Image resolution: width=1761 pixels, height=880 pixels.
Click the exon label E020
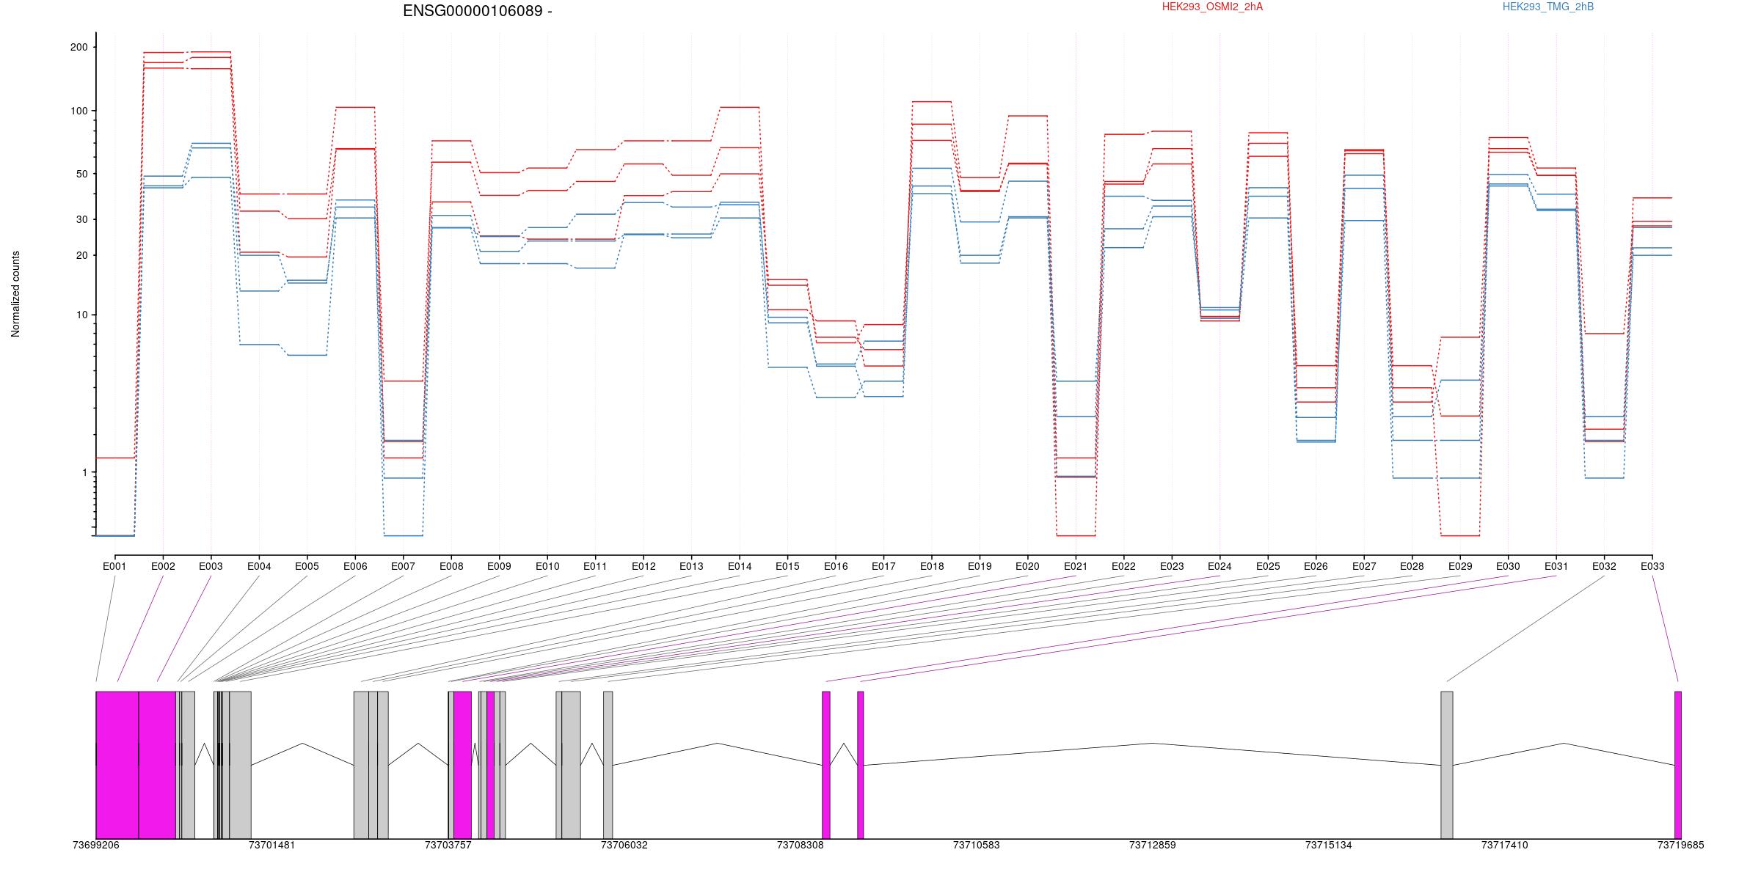pos(1028,566)
